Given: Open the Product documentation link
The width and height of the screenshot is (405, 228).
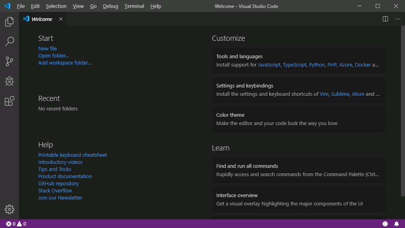Looking at the screenshot, I should pyautogui.click(x=65, y=176).
